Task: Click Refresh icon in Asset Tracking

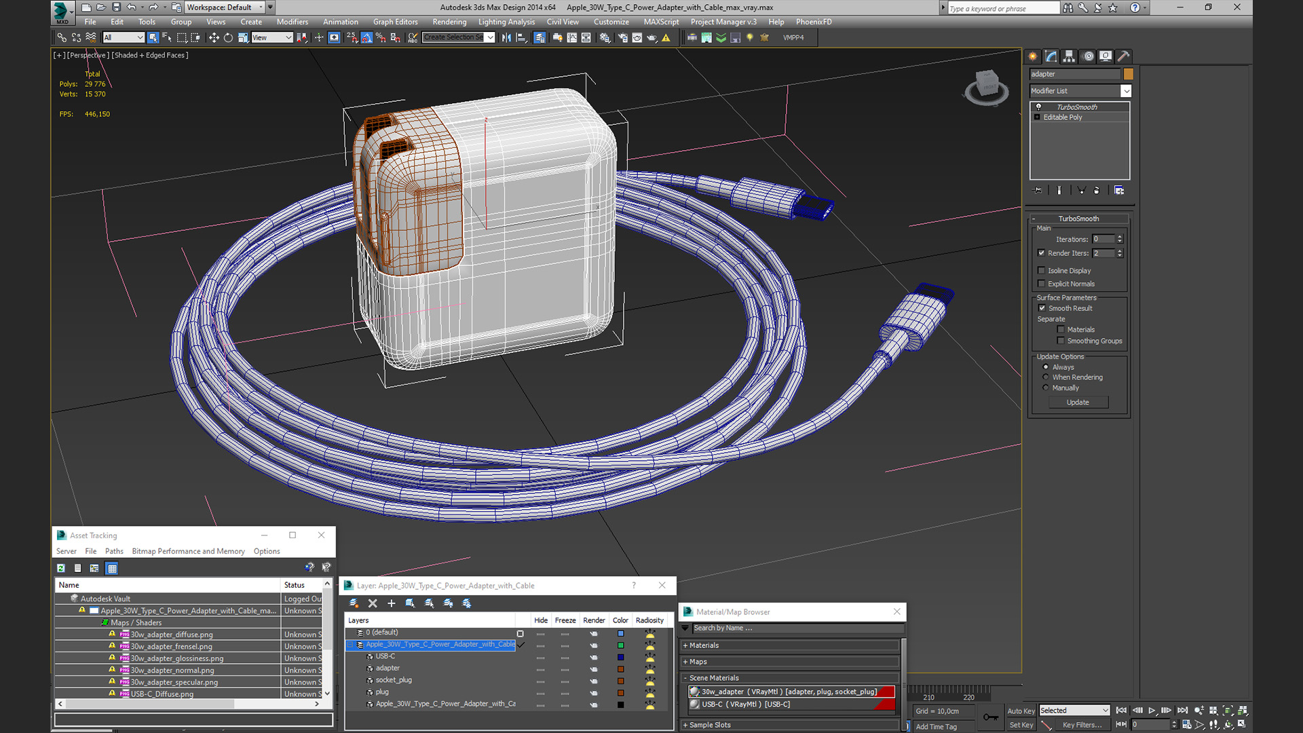Action: [61, 568]
